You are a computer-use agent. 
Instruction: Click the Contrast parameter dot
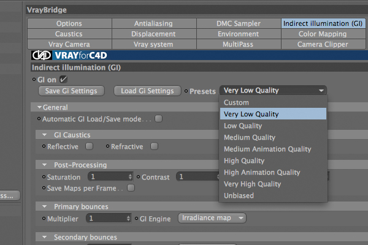point(138,177)
